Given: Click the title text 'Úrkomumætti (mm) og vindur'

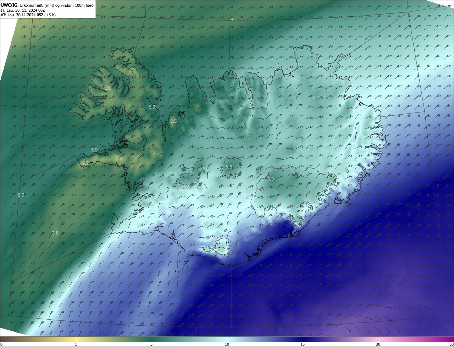Looking at the screenshot, I should coord(46,5).
